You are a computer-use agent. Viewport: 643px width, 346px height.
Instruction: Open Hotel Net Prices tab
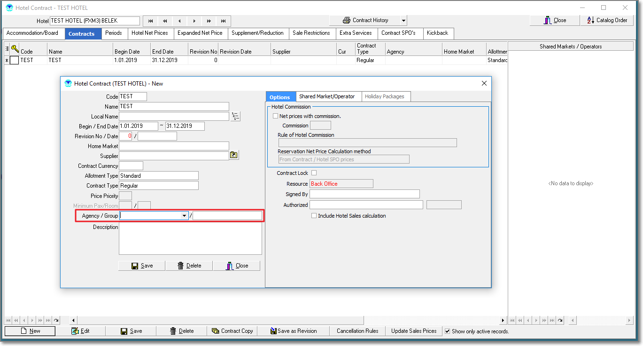pos(150,33)
